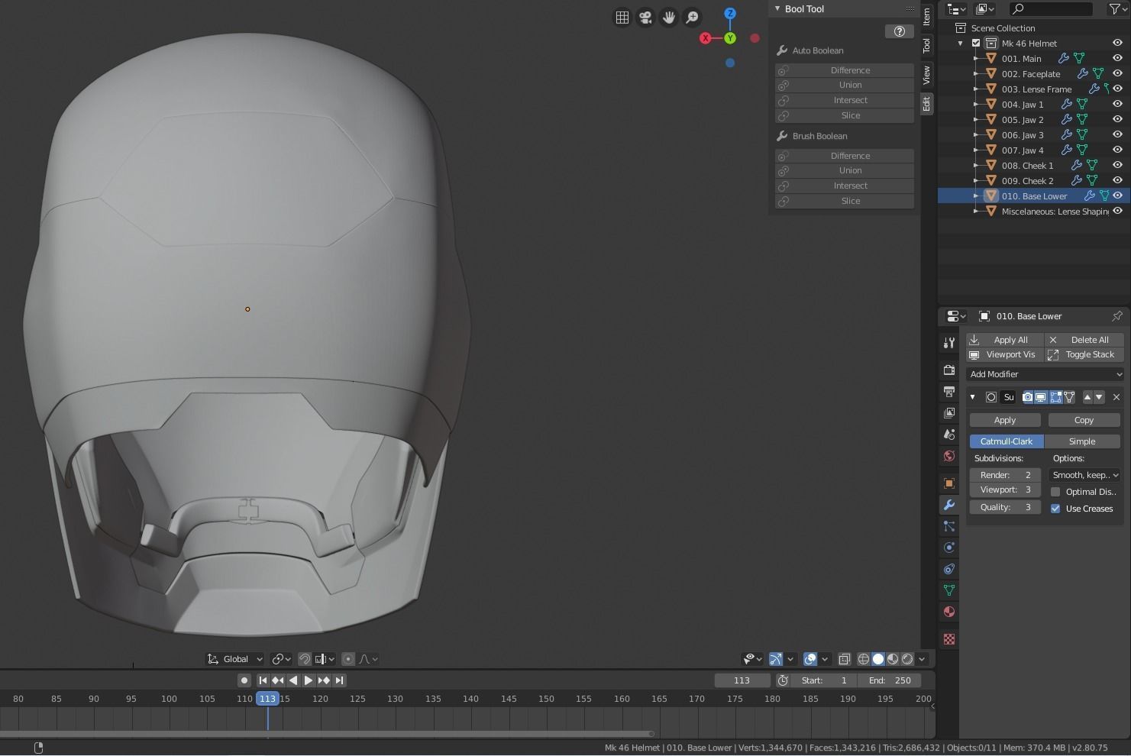Screen dimensions: 1131x756
Task: Click the pan view hand icon
Action: point(669,18)
